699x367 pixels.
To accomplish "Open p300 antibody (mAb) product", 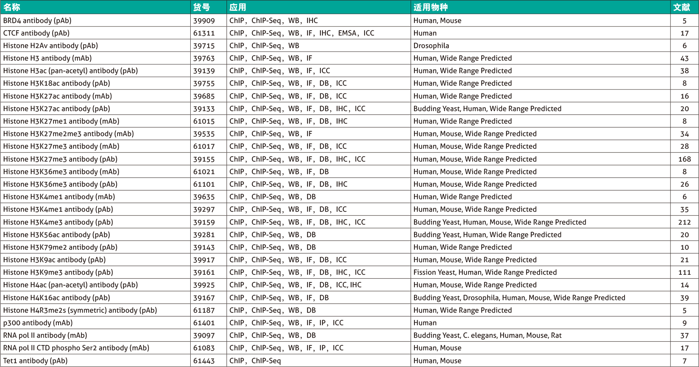I will (38, 323).
